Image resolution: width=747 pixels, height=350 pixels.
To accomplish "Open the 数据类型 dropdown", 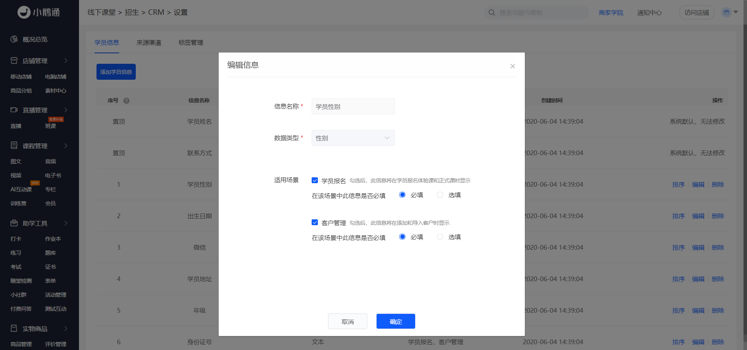I will tap(353, 138).
